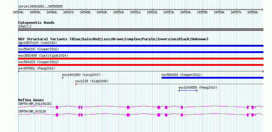Click the Cytogenetic Bands track title

coord(36,23)
